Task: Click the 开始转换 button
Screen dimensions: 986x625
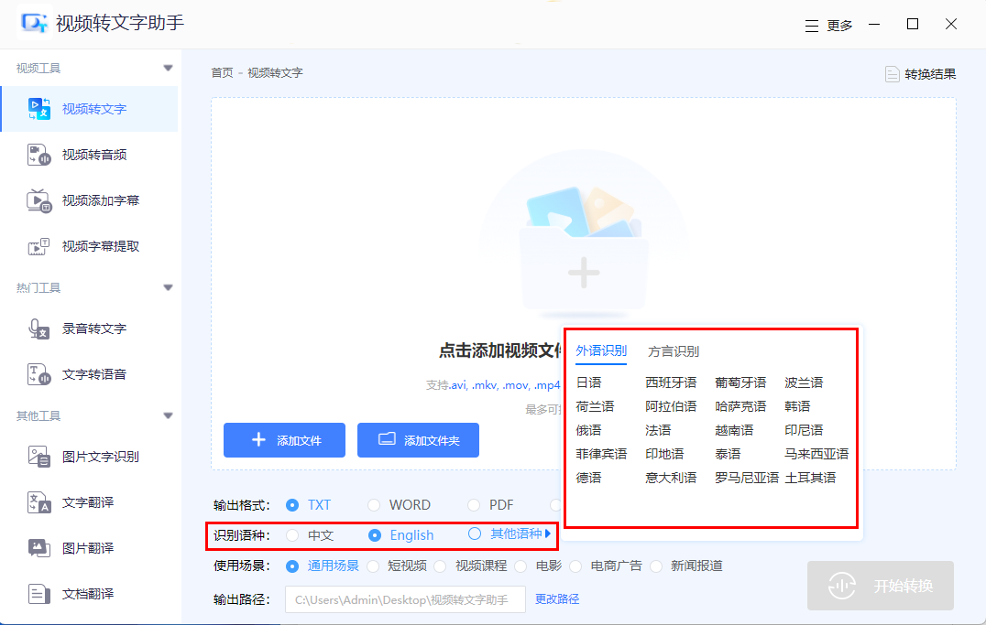Action: [881, 586]
